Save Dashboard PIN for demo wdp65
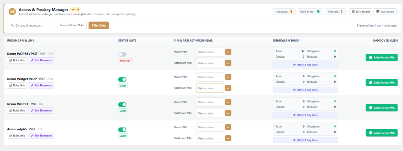 (x=228, y=138)
